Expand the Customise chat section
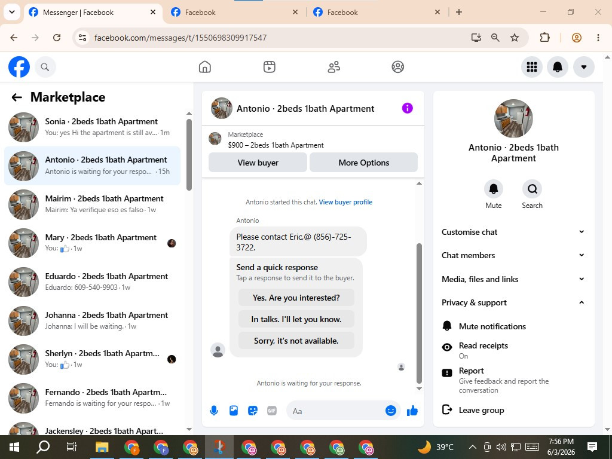This screenshot has height=459, width=612. (513, 232)
